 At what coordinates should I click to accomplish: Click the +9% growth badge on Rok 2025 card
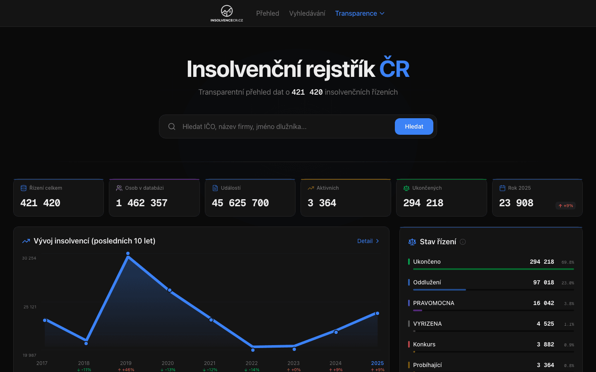click(x=565, y=205)
